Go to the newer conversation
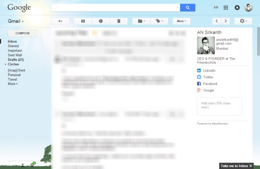Screen dimensions: 260x169 tap(217, 21)
